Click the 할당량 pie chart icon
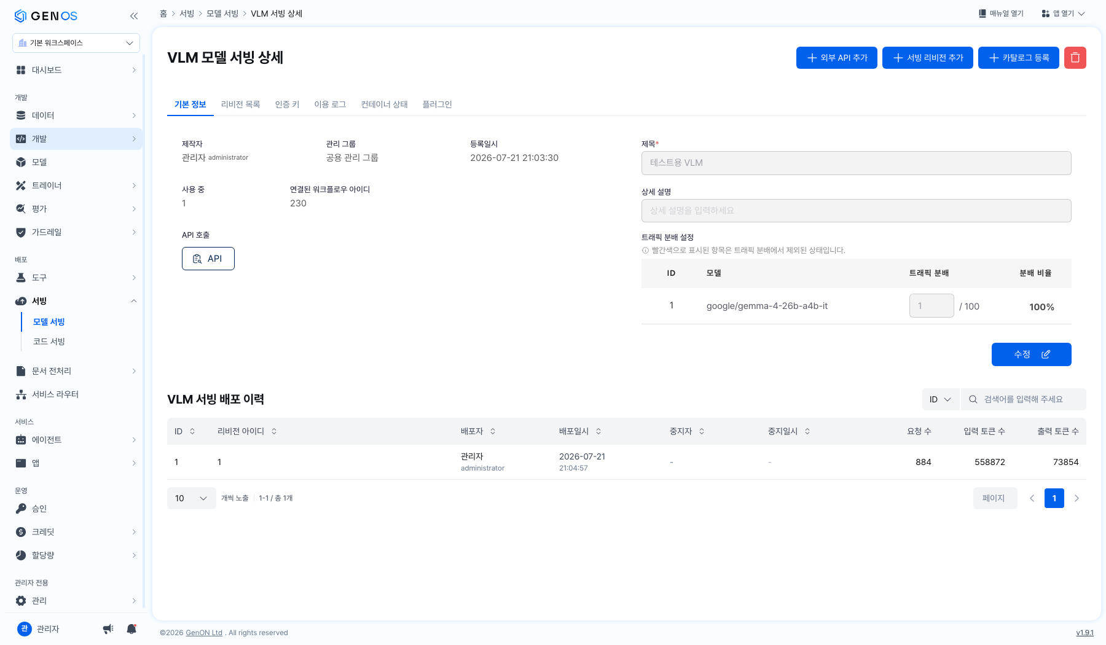Viewport: 1106px width, 645px height. pyautogui.click(x=21, y=555)
